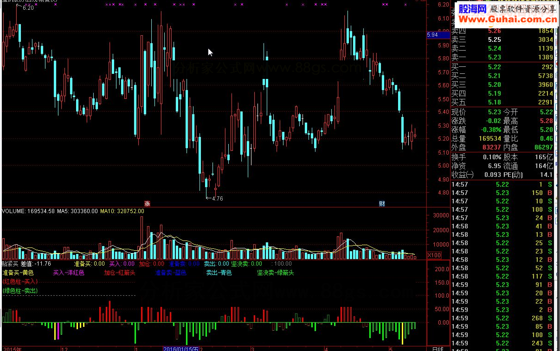
Task: Click the blue 财 marker on the chart
Action: [x=382, y=203]
